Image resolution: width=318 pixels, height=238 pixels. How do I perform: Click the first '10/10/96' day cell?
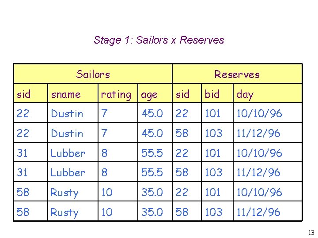(259, 114)
